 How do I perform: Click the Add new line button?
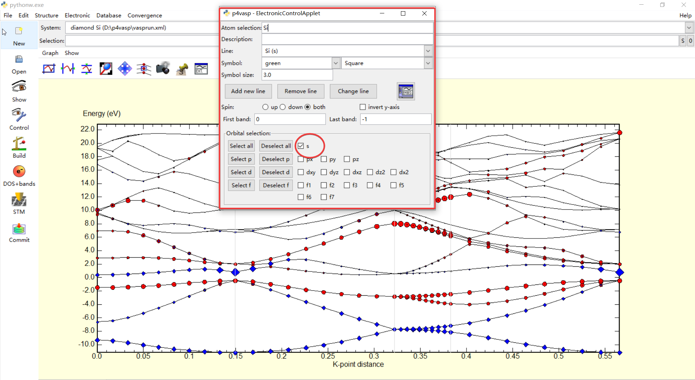click(248, 91)
